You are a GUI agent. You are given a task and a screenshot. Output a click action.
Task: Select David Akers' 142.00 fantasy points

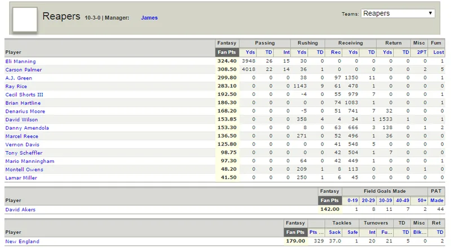[330, 210]
